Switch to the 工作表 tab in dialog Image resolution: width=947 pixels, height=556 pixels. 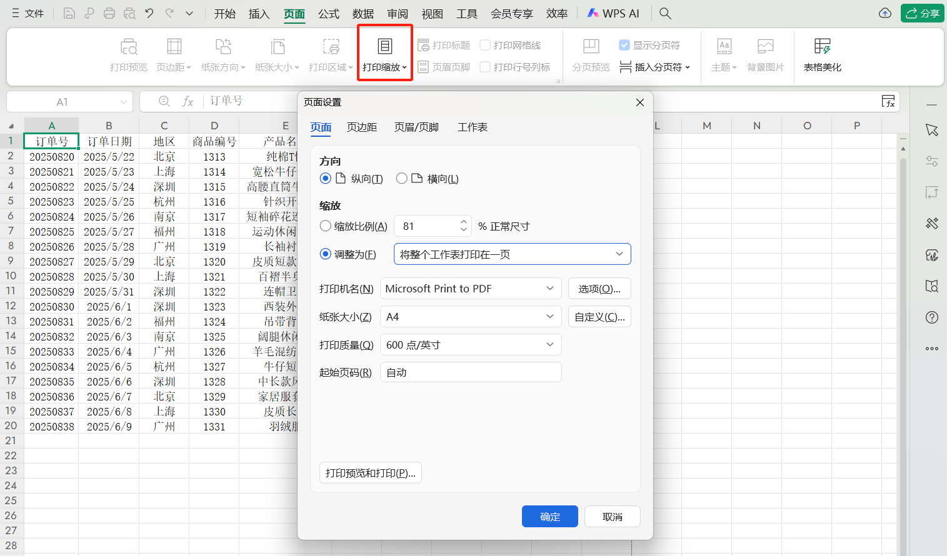472,127
